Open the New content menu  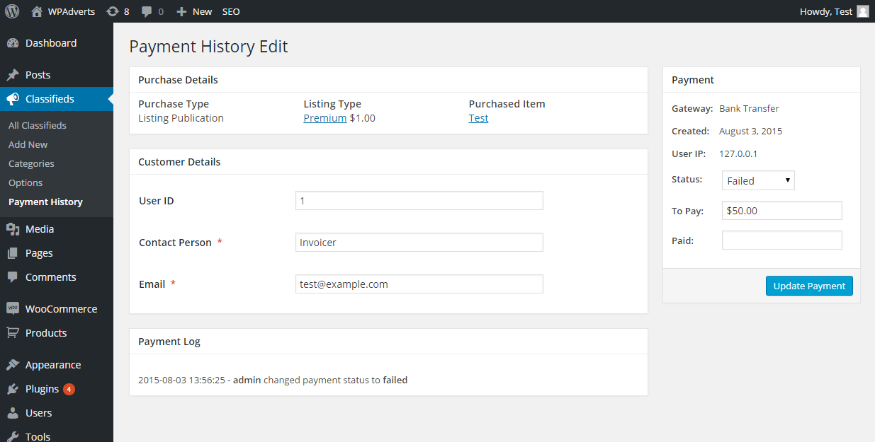(x=194, y=11)
